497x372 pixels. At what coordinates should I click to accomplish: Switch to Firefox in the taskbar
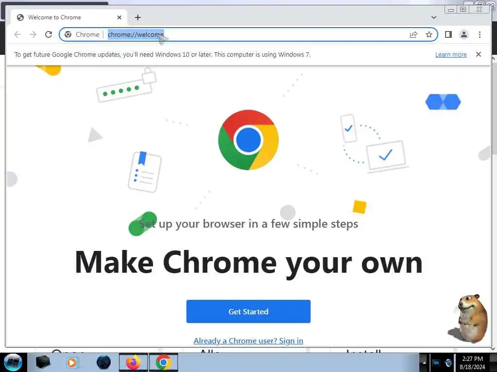click(133, 362)
